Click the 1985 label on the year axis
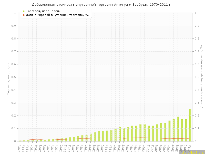Screen dimensions: 205x154 coord(82,148)
